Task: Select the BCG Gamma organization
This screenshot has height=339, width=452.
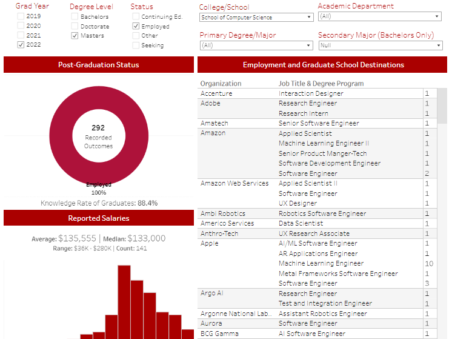Action: (x=219, y=334)
